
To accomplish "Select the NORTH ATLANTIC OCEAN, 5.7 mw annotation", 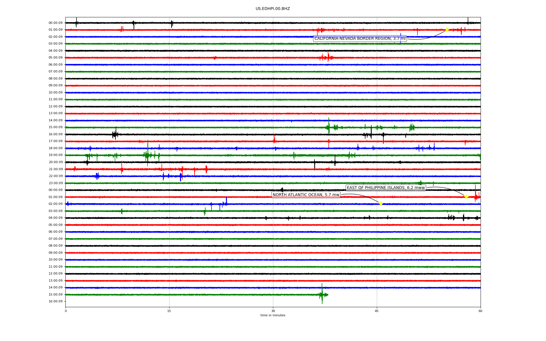I will click(306, 195).
